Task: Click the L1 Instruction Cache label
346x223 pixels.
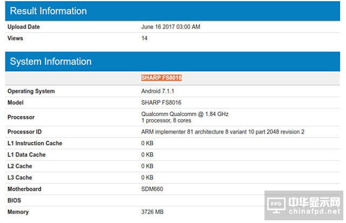Action: 35,143
